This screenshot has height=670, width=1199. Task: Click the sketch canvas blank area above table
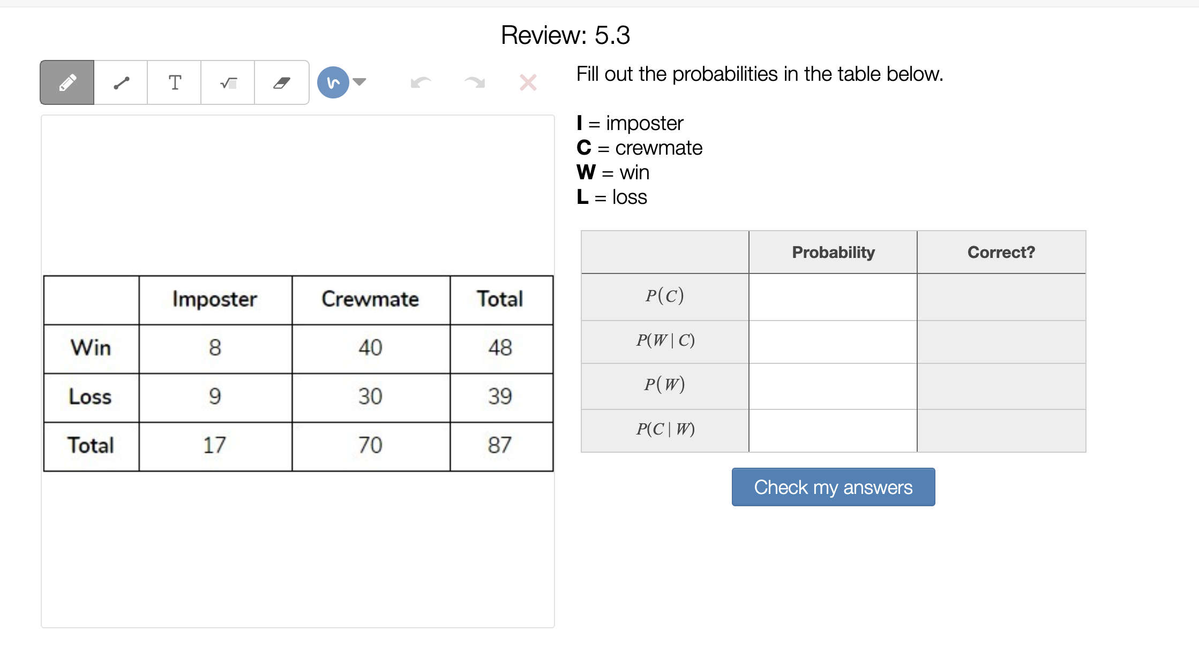tap(297, 193)
